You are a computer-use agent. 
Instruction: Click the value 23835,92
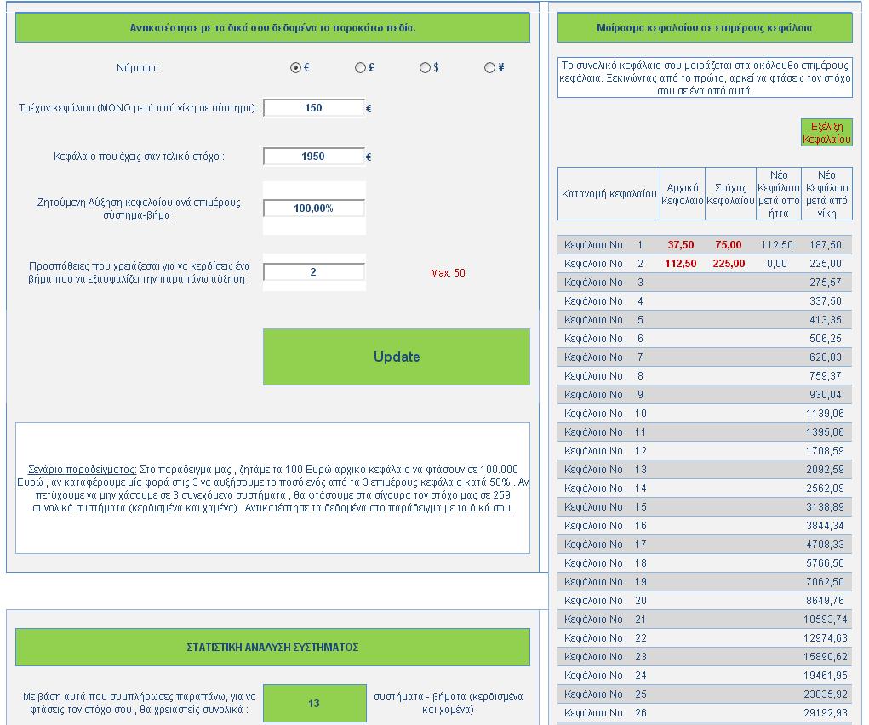coord(826,694)
